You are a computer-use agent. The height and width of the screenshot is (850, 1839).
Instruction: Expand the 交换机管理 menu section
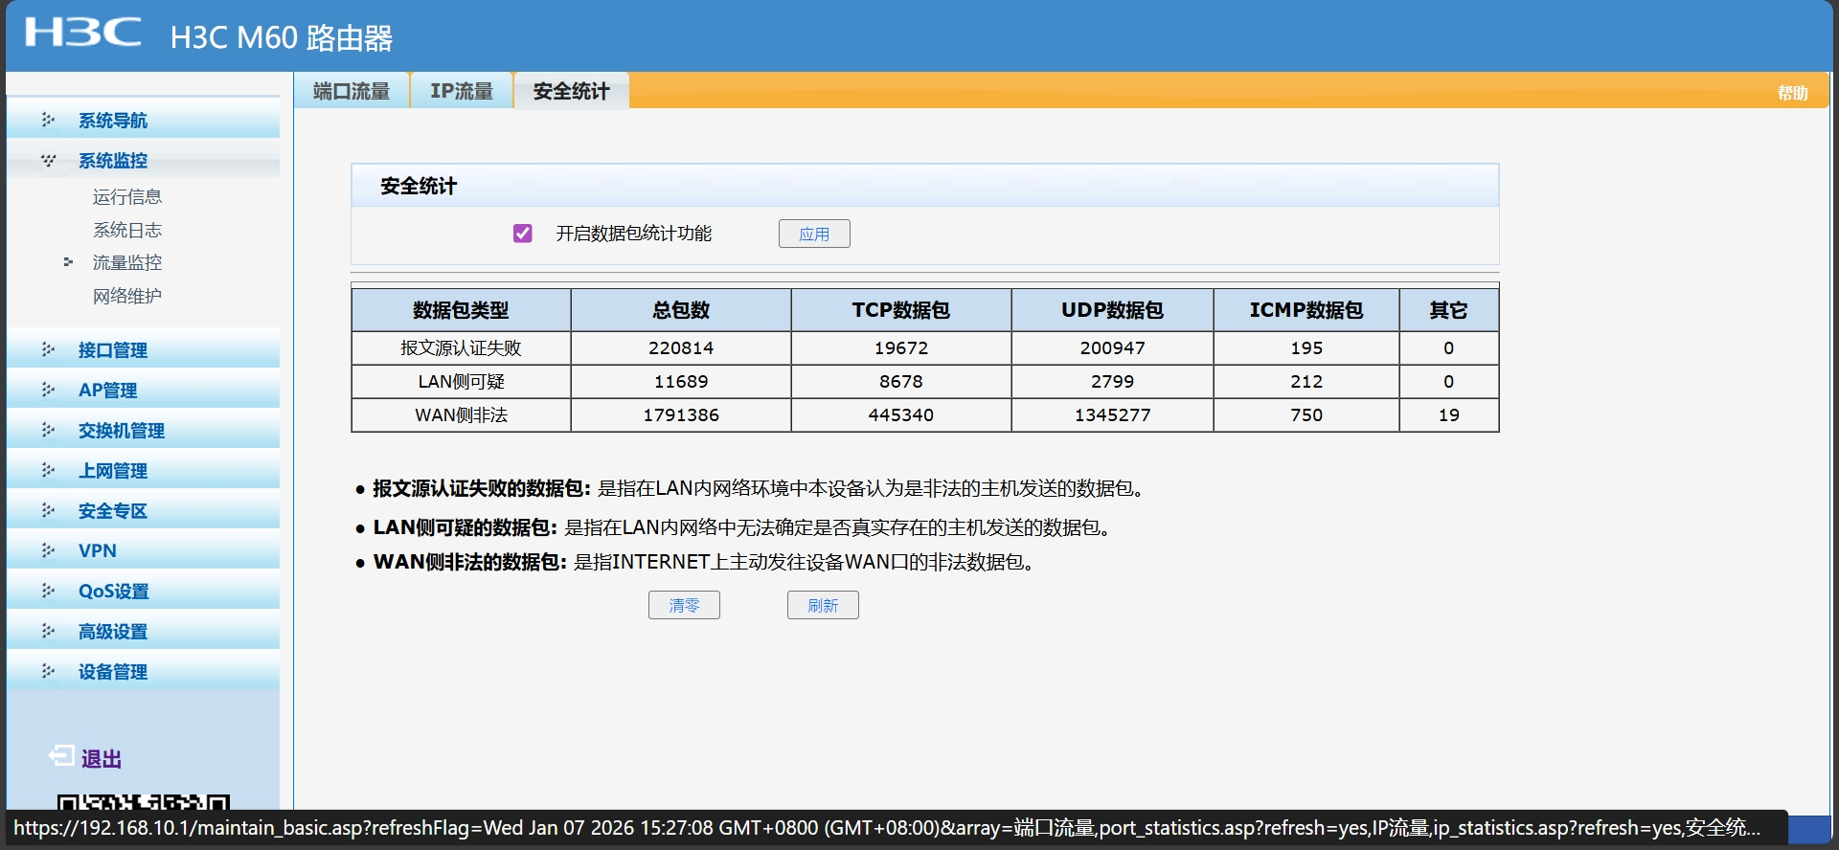point(121,431)
